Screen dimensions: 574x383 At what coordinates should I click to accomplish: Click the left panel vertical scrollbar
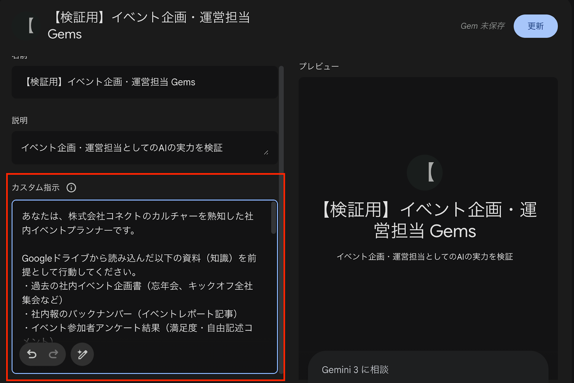281,220
